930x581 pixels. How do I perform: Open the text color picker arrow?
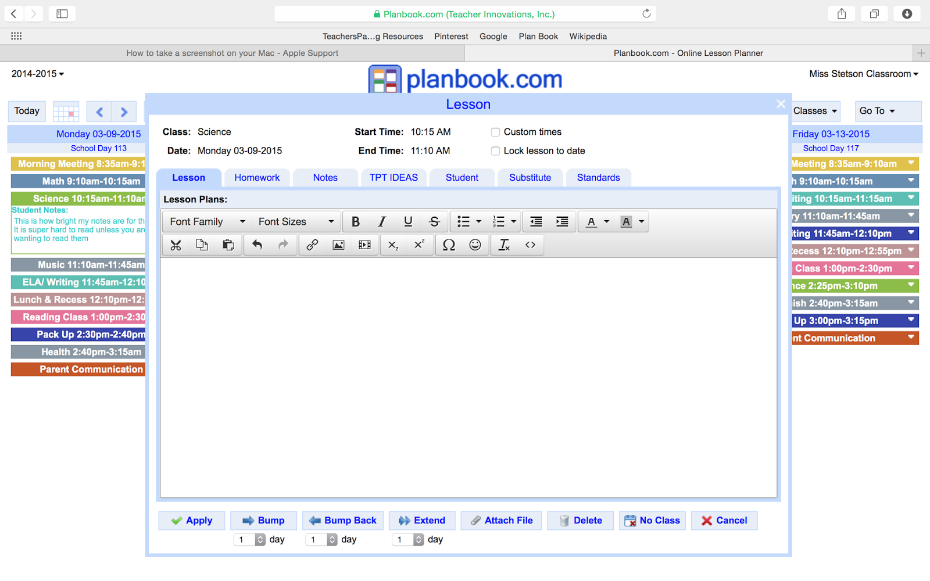pyautogui.click(x=607, y=221)
